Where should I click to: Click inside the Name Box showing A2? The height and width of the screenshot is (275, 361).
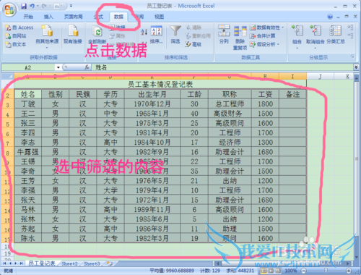(28, 67)
